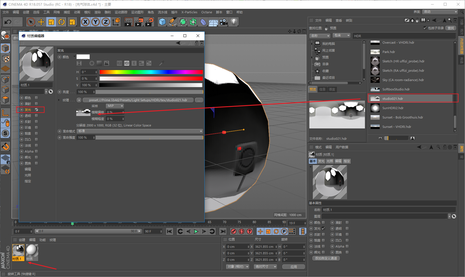
Task: Toggle X axis lock icon
Action: [85, 22]
